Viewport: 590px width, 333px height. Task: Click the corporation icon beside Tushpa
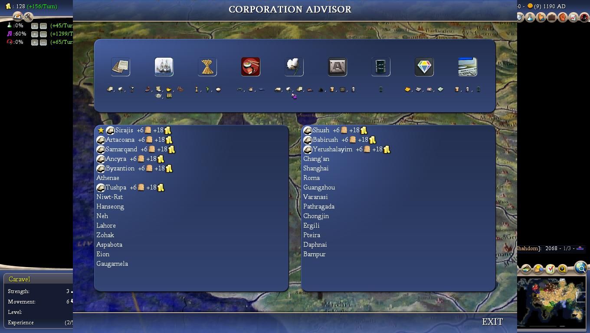click(x=101, y=187)
